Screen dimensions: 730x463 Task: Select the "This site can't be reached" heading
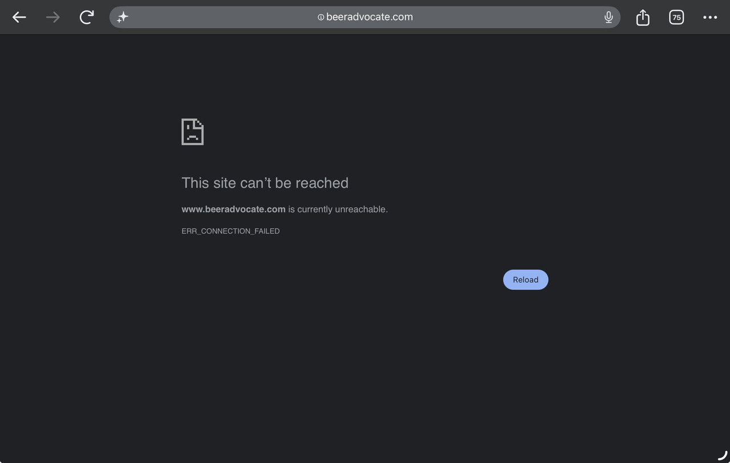tap(265, 183)
